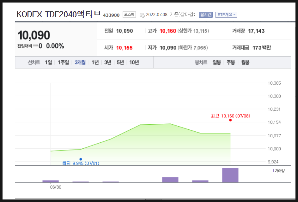Open the ETF개요 dropdown
The image size is (298, 202).
tap(226, 15)
